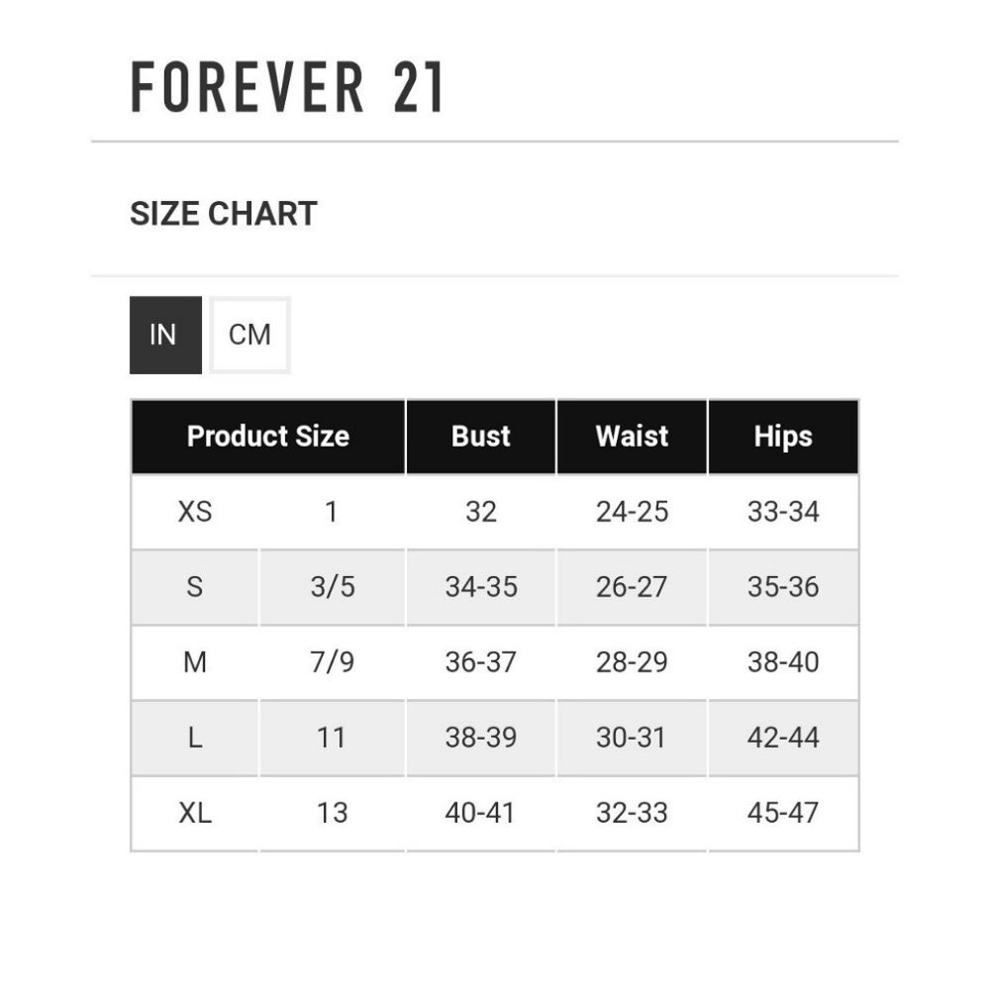Select waist range 28-29 for M
The image size is (990, 990).
point(632,662)
